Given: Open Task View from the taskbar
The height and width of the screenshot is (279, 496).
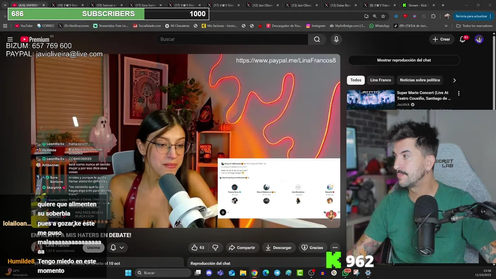Looking at the screenshot, I should click(198, 273).
